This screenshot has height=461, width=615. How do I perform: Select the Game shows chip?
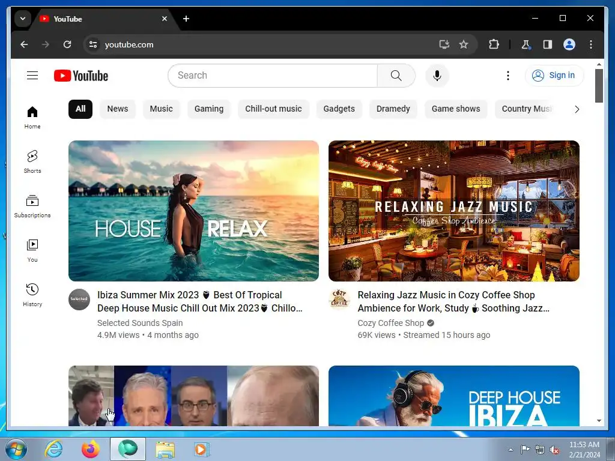[x=456, y=109]
